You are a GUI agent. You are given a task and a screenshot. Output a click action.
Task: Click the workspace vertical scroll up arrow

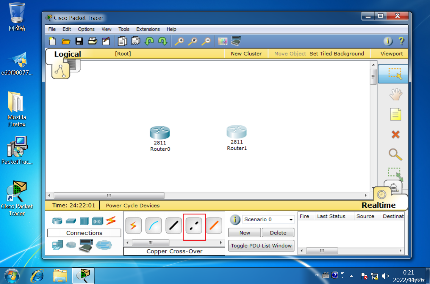pos(373,64)
